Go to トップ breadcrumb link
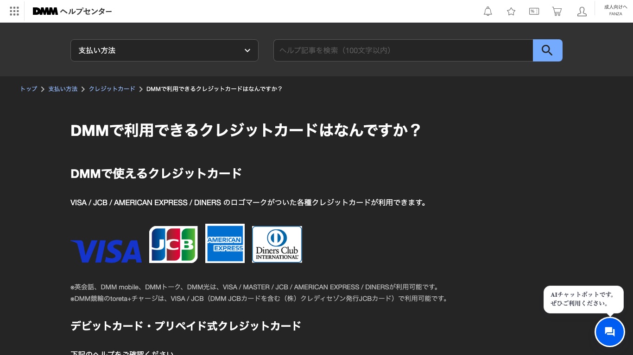The height and width of the screenshot is (355, 633). point(28,89)
